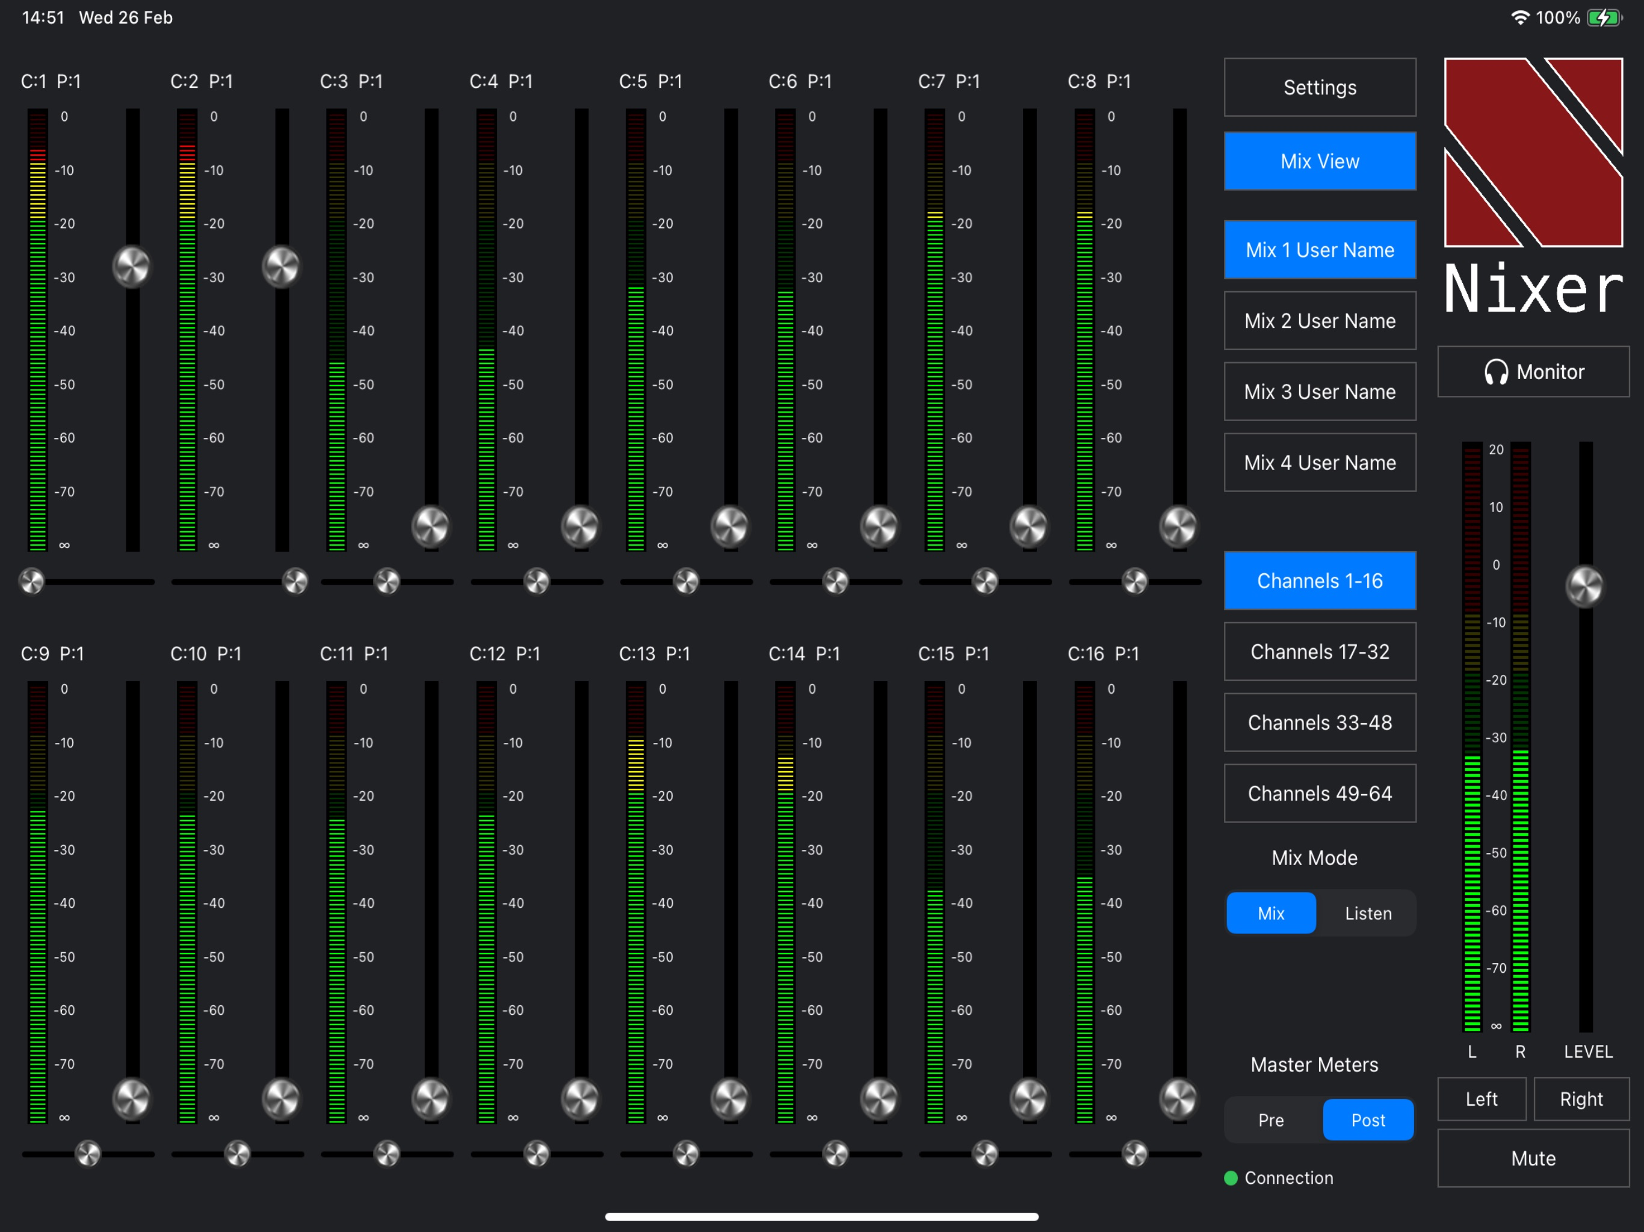The width and height of the screenshot is (1644, 1232).
Task: Click the C:11 pan slider knob
Action: pos(387,1153)
